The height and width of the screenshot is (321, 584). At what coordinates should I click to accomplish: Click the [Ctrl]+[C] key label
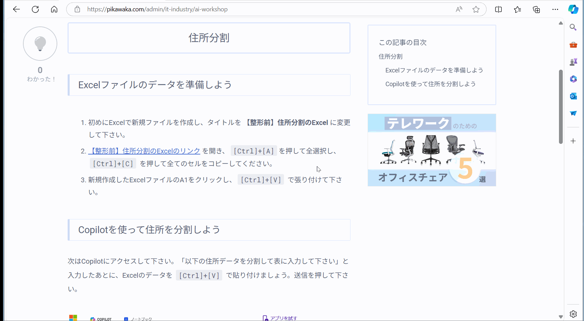pos(113,164)
